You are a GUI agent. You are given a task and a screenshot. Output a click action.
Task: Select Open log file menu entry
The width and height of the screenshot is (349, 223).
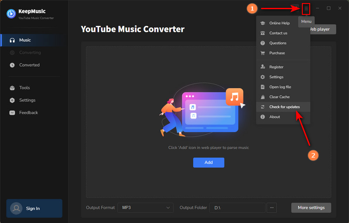283,87
